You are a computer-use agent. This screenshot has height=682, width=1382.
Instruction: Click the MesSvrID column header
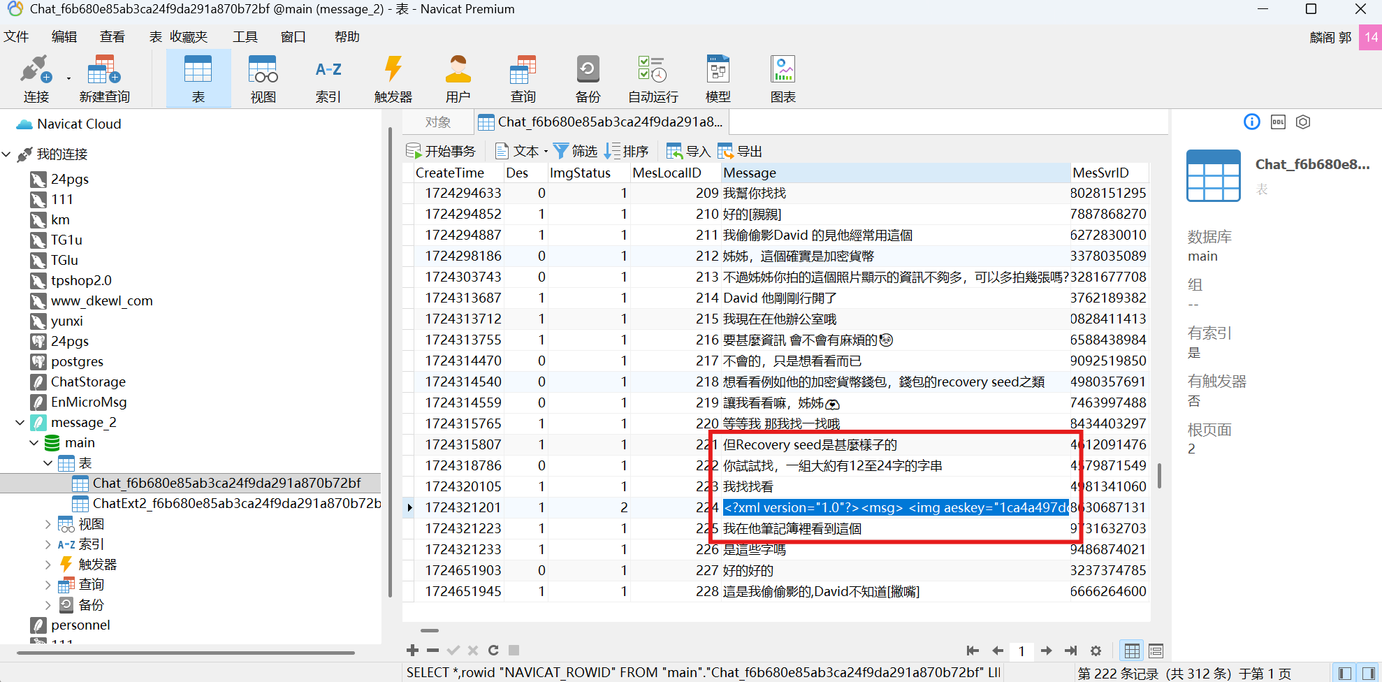[1110, 173]
